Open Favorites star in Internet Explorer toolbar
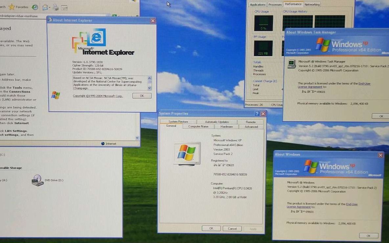 pyautogui.click(x=18, y=7)
